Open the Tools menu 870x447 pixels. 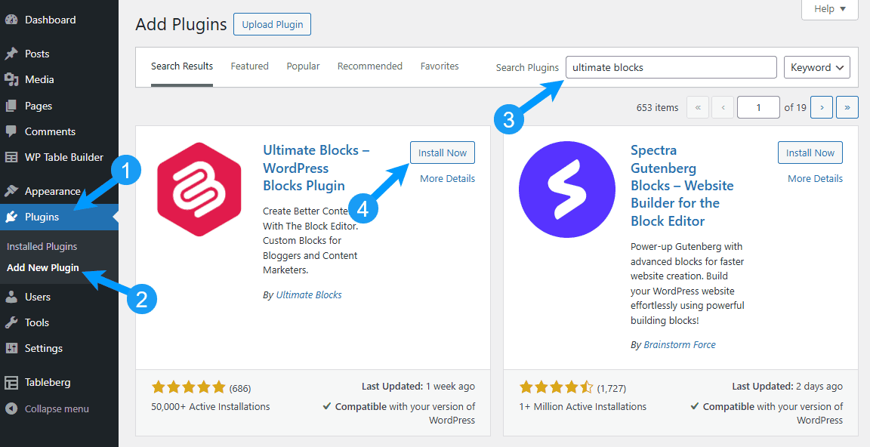coord(34,322)
